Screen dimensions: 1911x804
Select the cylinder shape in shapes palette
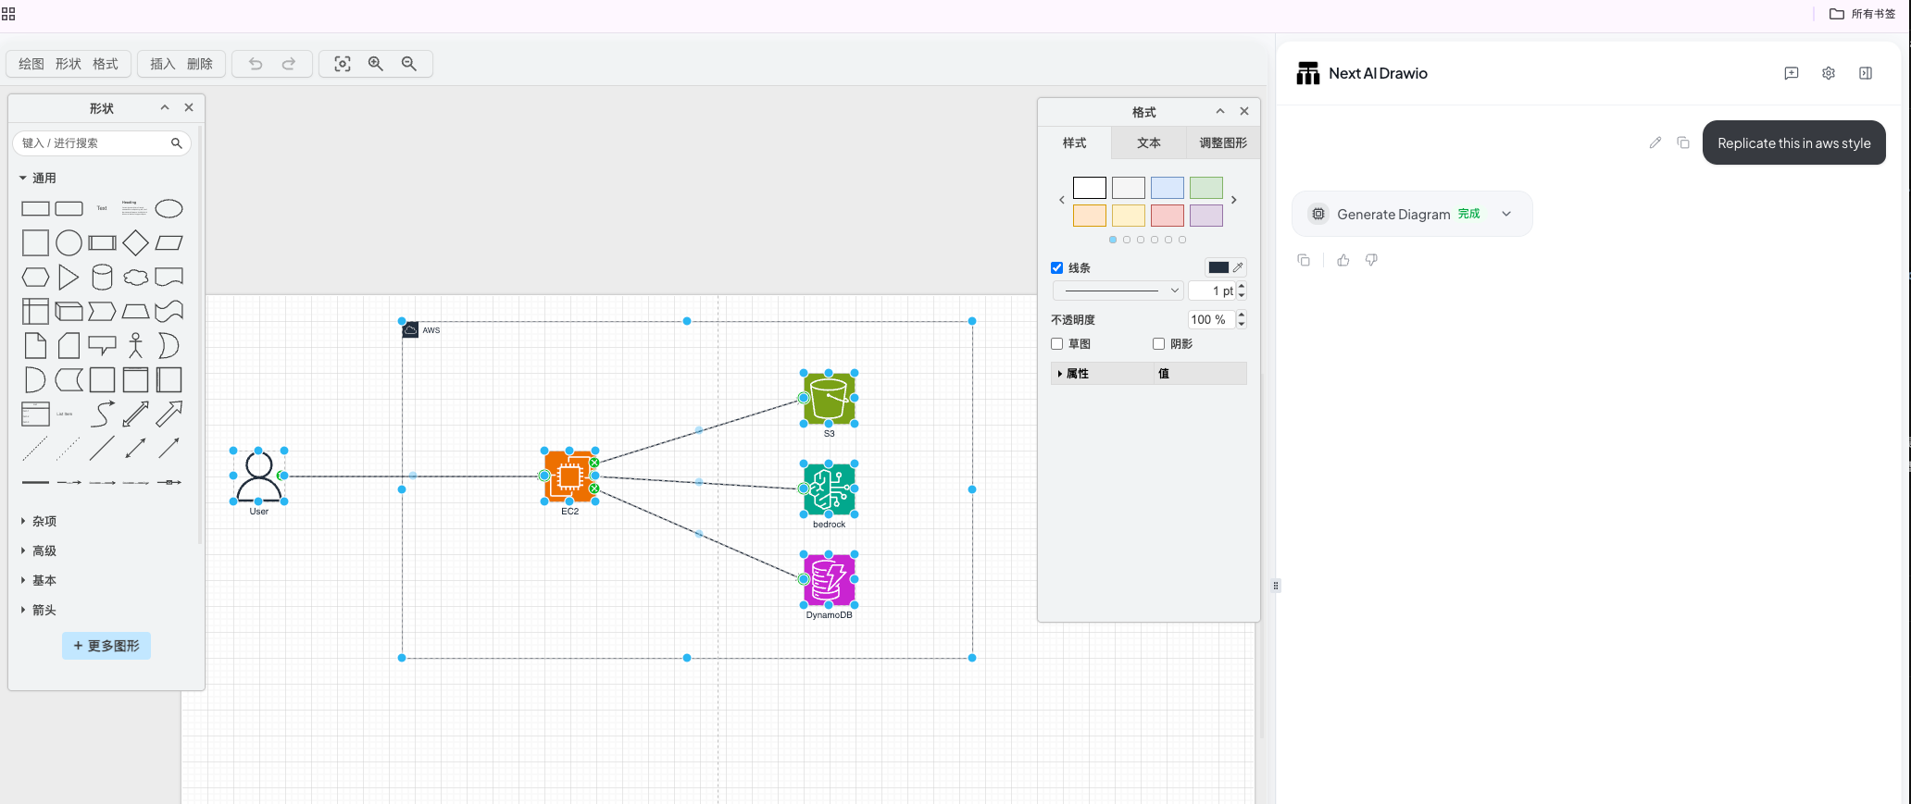(102, 277)
